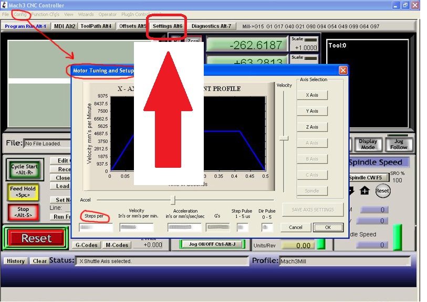
Task: Click the Tool:0 toolpath display
Action: click(x=368, y=83)
